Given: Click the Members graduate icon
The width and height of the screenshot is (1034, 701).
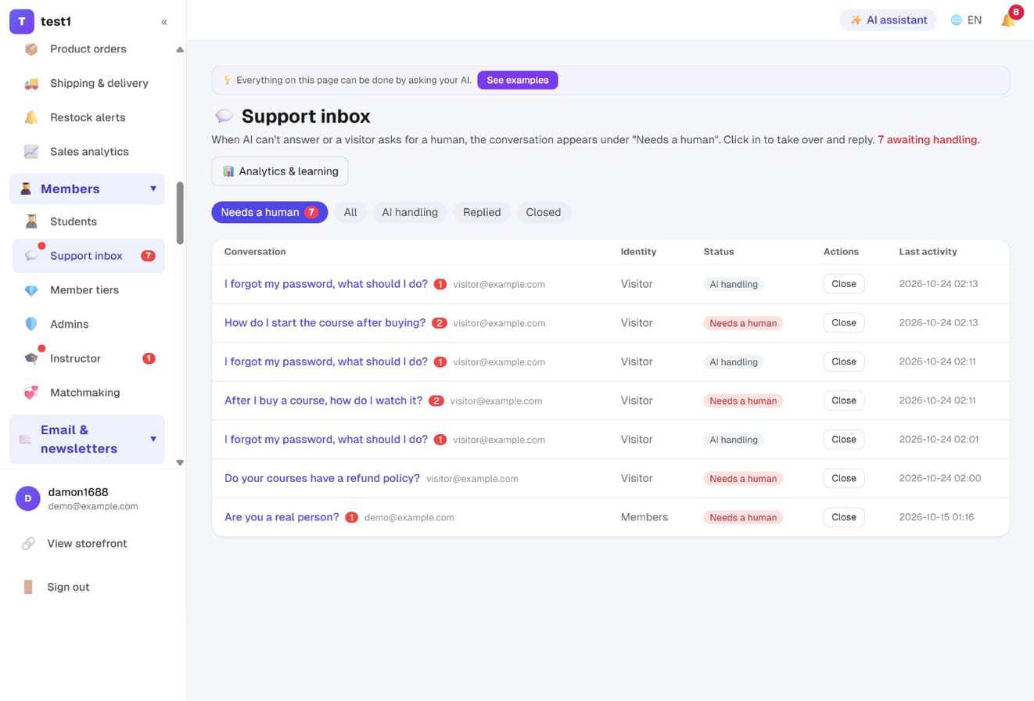Looking at the screenshot, I should coord(26,189).
